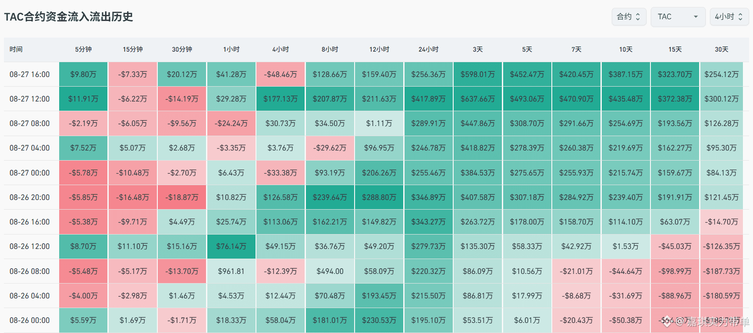This screenshot has height=333, width=753.
Task: Click the 4小时 column header in table
Action: pyautogui.click(x=281, y=49)
